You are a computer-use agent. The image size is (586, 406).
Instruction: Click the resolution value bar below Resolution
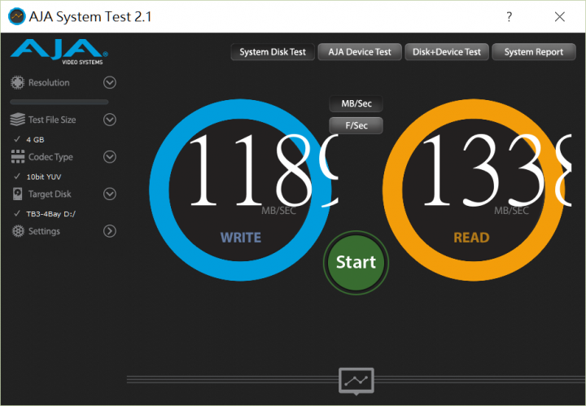(59, 102)
